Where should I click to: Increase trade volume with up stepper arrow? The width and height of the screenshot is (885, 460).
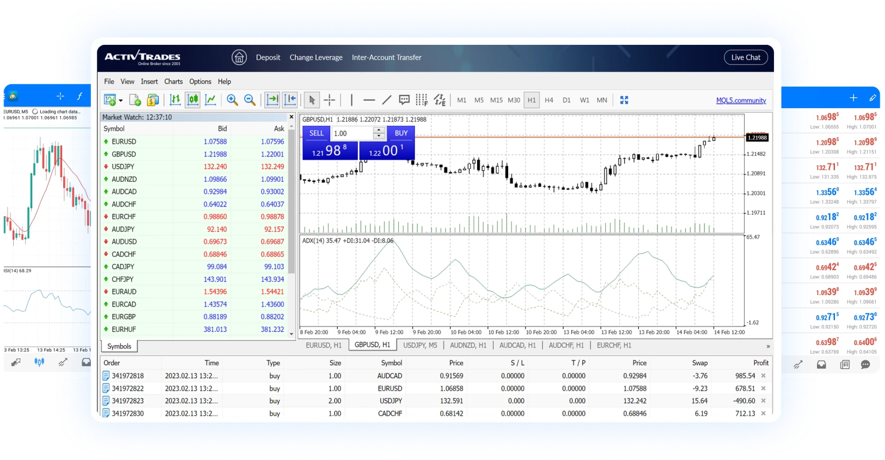379,130
